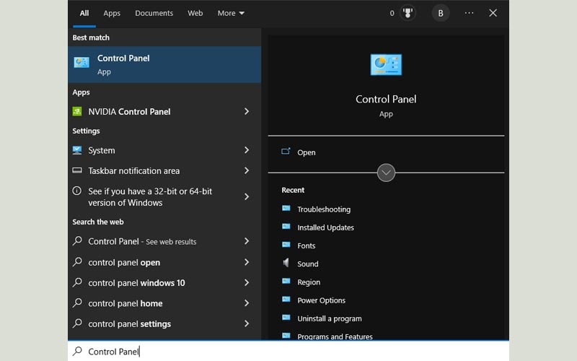Click the Uninstall a program icon
Screen dimensions: 577x361
pyautogui.click(x=286, y=318)
